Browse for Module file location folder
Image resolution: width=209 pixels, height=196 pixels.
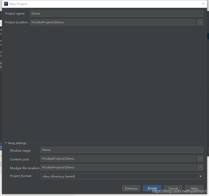click(200, 167)
